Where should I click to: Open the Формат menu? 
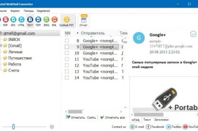(x=15, y=11)
